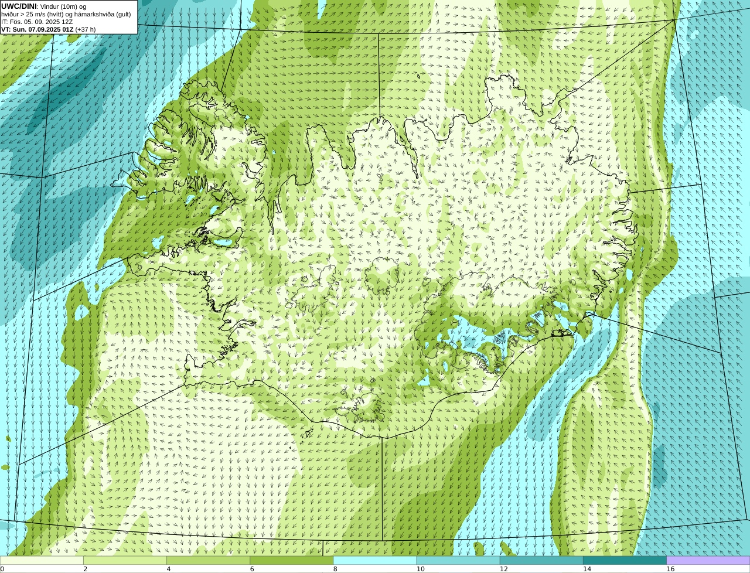
Task: Click the legend scale label "2"
Action: click(x=86, y=569)
